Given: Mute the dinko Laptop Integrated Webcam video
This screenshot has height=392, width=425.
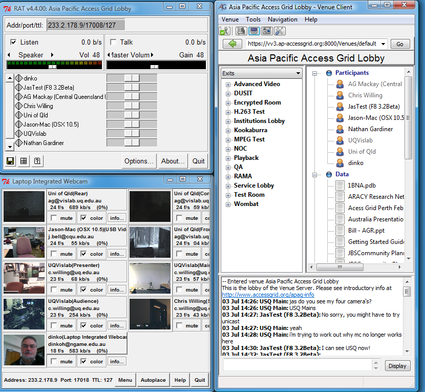Looking at the screenshot, I should (54, 362).
